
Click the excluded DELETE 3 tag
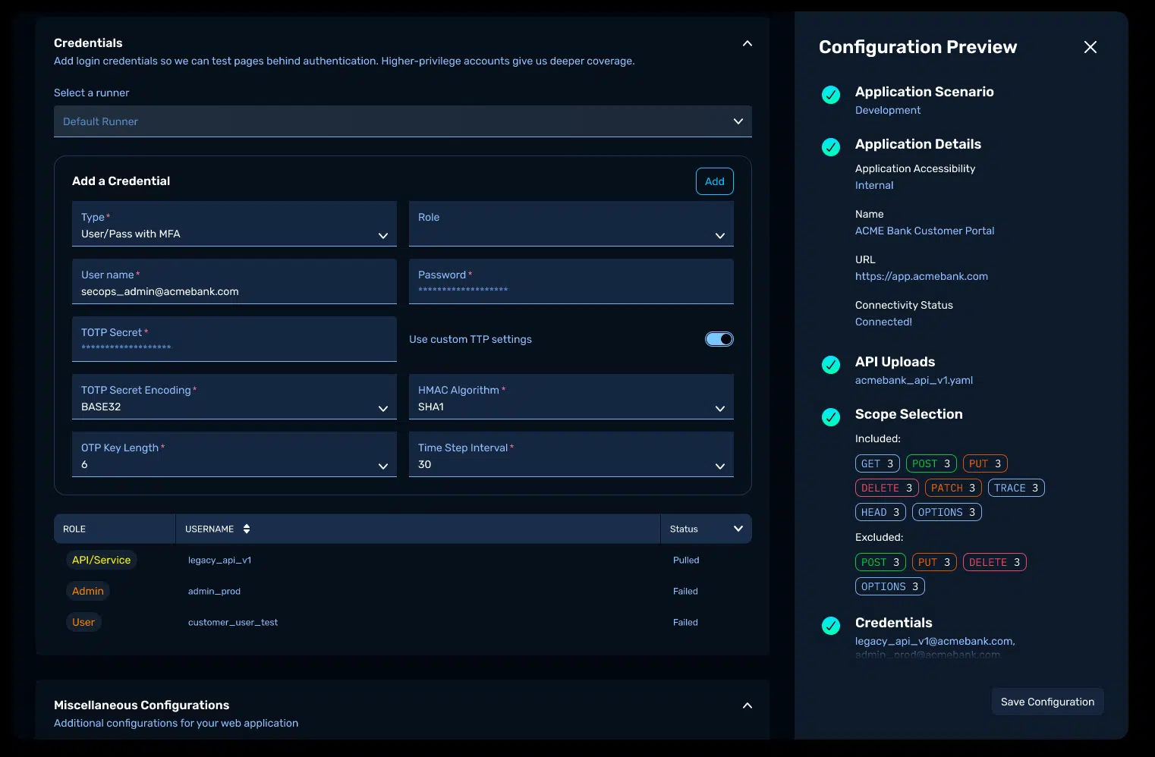point(995,562)
